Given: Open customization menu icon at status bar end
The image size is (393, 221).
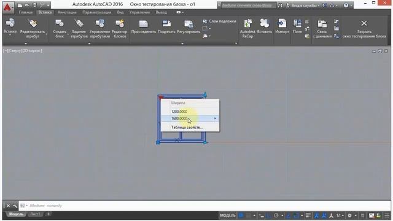Looking at the screenshot, I should (387, 215).
